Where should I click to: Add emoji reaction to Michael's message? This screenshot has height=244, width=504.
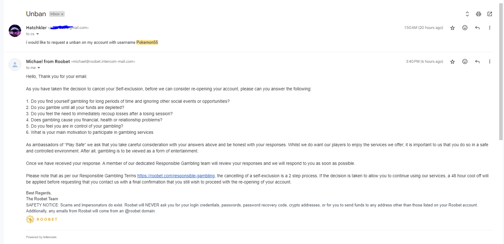click(465, 62)
